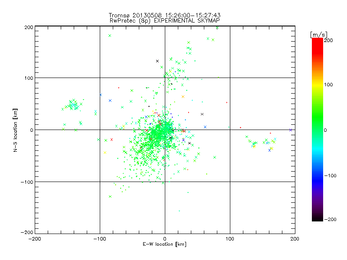Pick the cyan region of the colorbar
Screen dimensions: 347x260
click(x=318, y=150)
